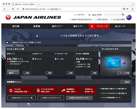The height and width of the screenshot is (109, 137).
Task: Open ご利用いただけるラウンジ
Action: click(51, 98)
